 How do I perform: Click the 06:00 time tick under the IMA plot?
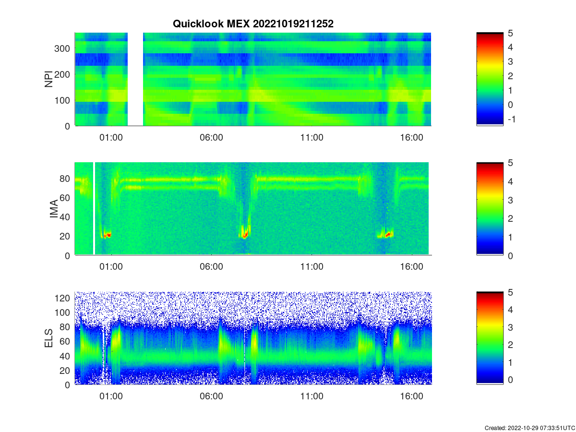tap(211, 267)
